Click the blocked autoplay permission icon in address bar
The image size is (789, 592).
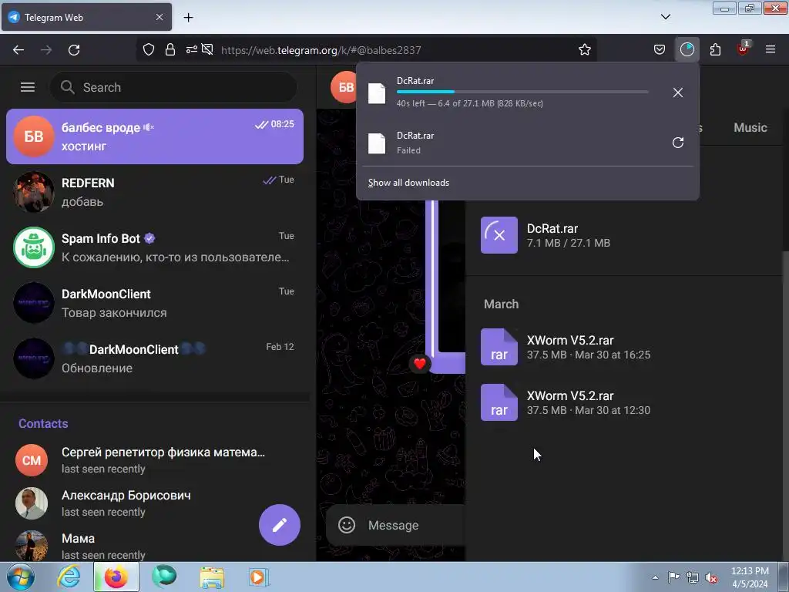(207, 50)
